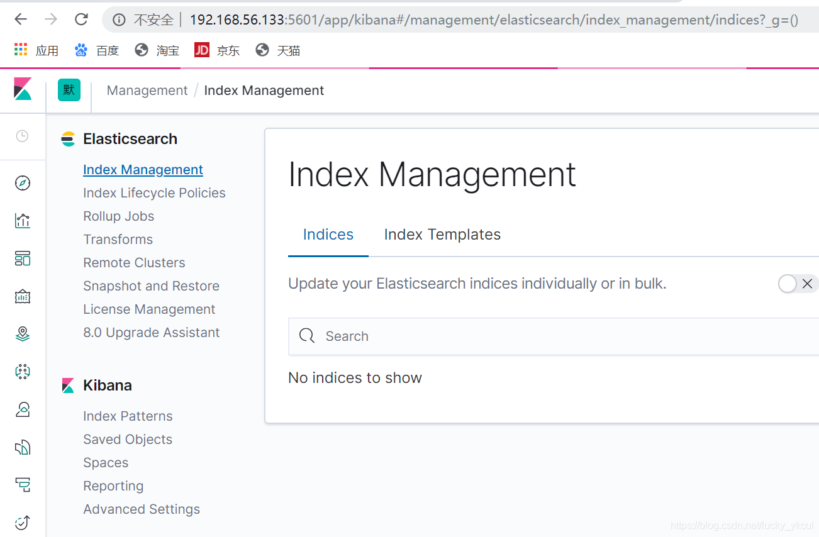Open the 天猫 bookmark
This screenshot has height=537, width=819.
(x=278, y=50)
